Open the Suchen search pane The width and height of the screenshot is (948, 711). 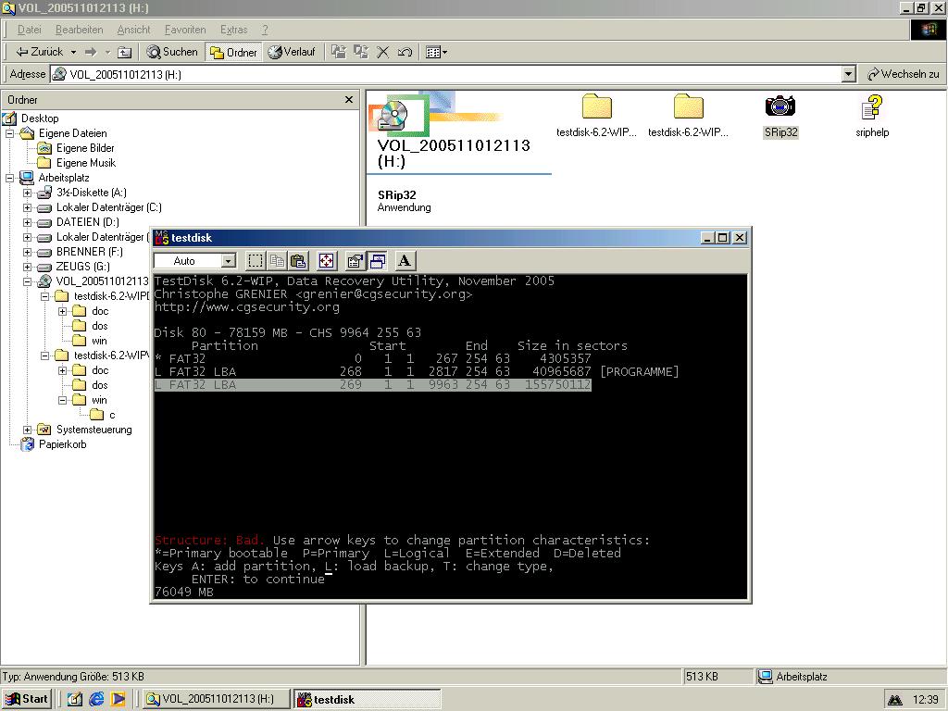point(172,52)
